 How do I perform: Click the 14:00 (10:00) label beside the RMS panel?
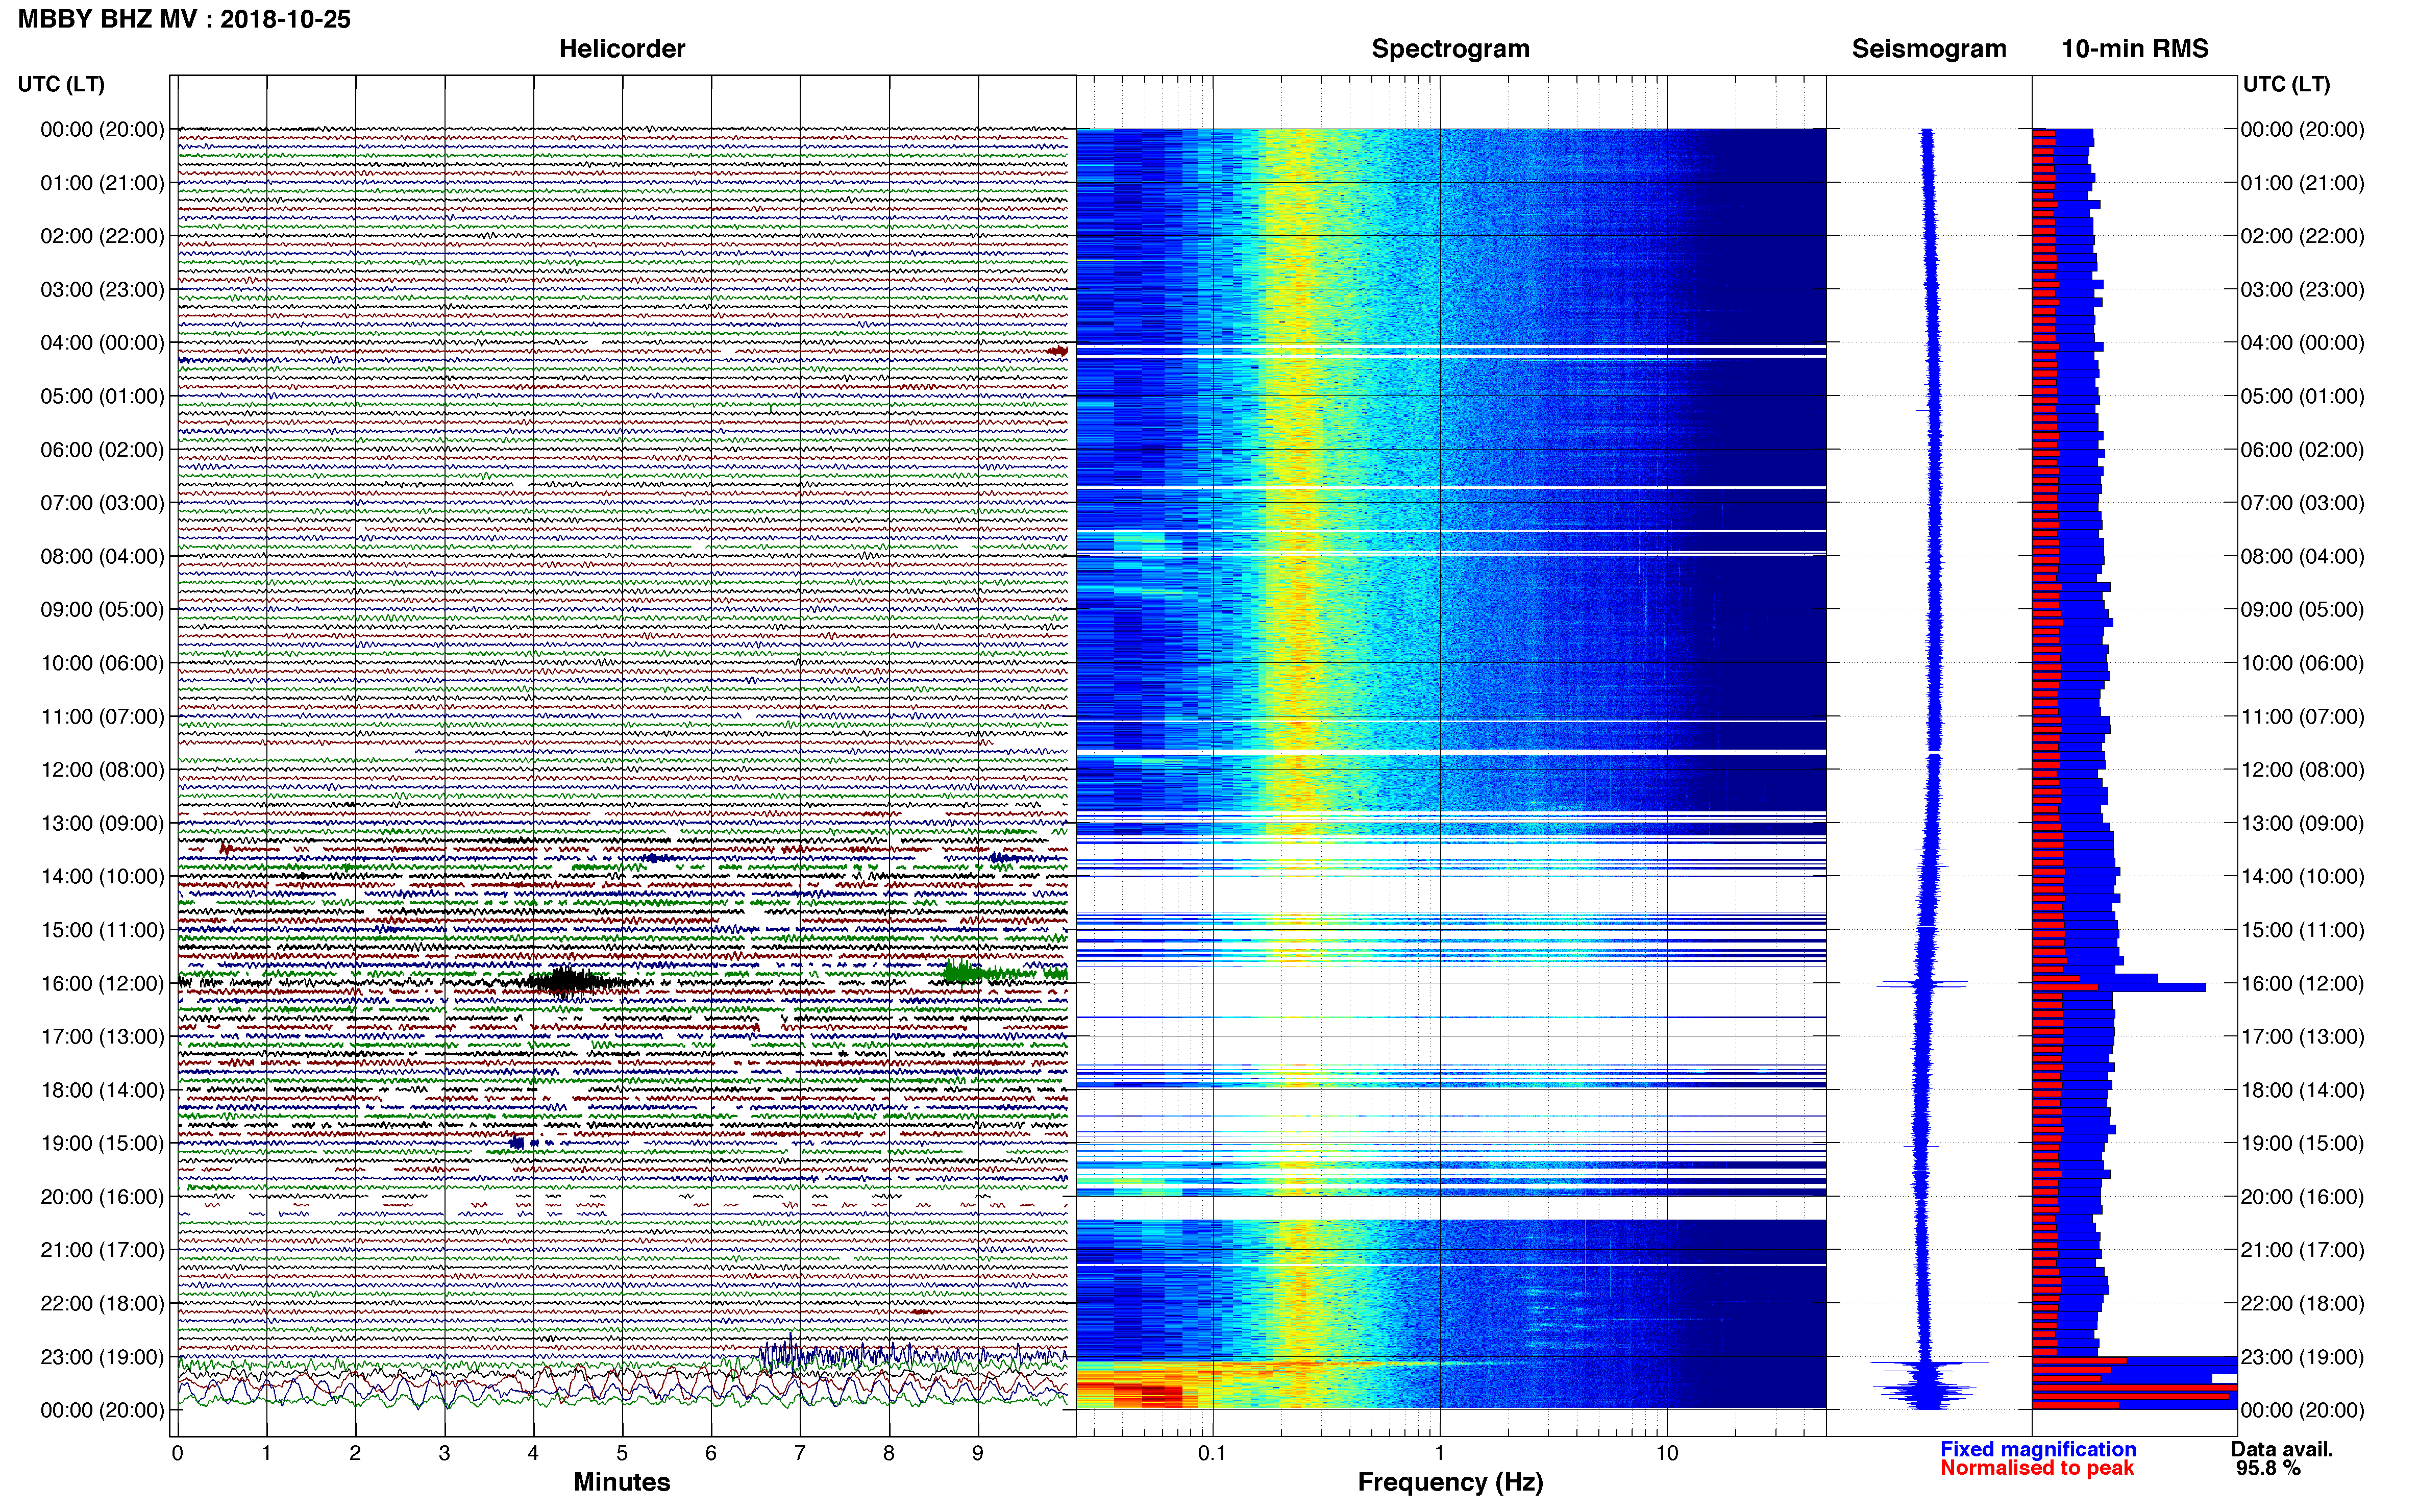coord(2302,877)
